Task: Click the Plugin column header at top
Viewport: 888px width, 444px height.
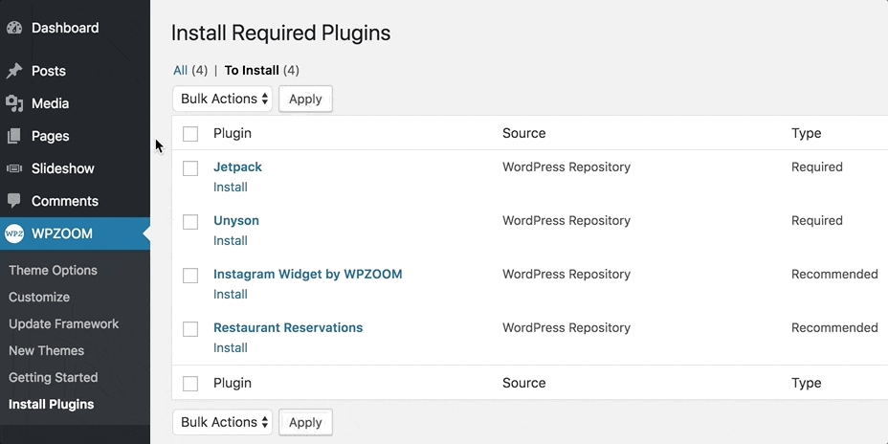Action: tap(233, 133)
